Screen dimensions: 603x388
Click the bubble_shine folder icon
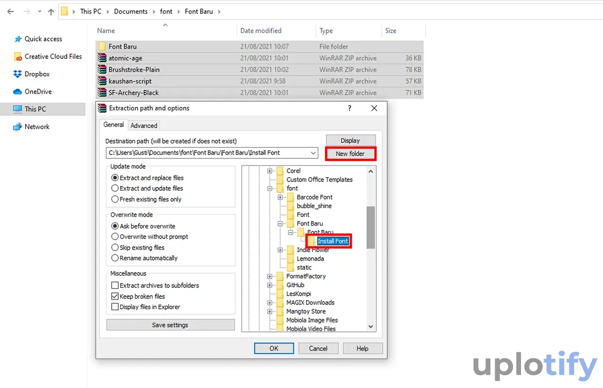point(291,206)
